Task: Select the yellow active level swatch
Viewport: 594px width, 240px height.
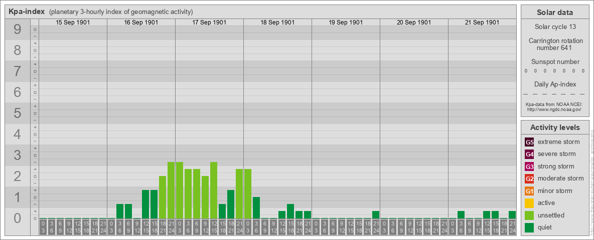Action: pyautogui.click(x=529, y=203)
